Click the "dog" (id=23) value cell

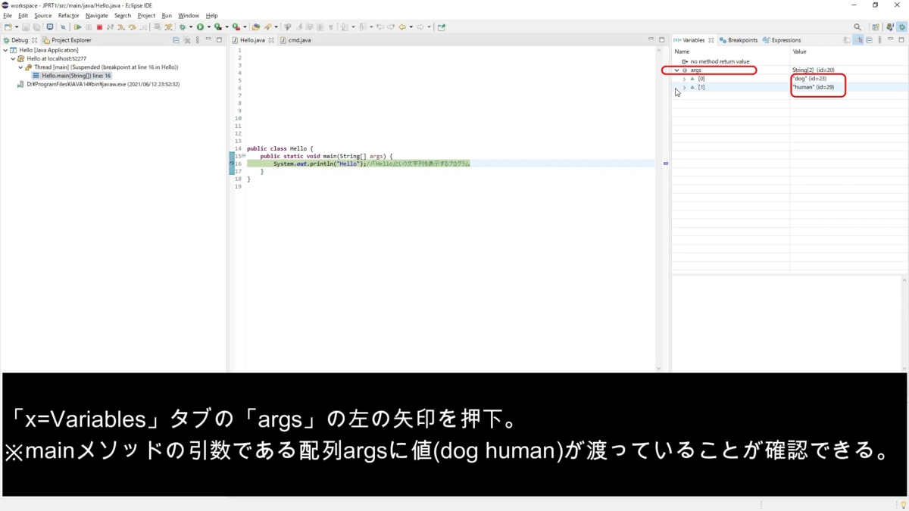click(809, 79)
